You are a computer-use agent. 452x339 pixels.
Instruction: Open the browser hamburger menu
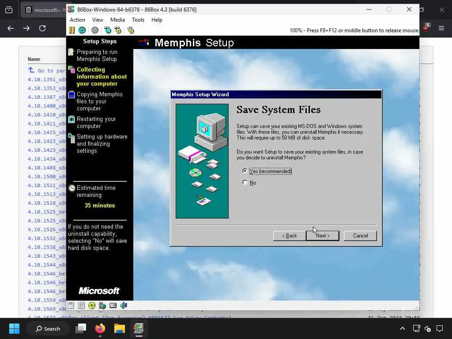(441, 28)
